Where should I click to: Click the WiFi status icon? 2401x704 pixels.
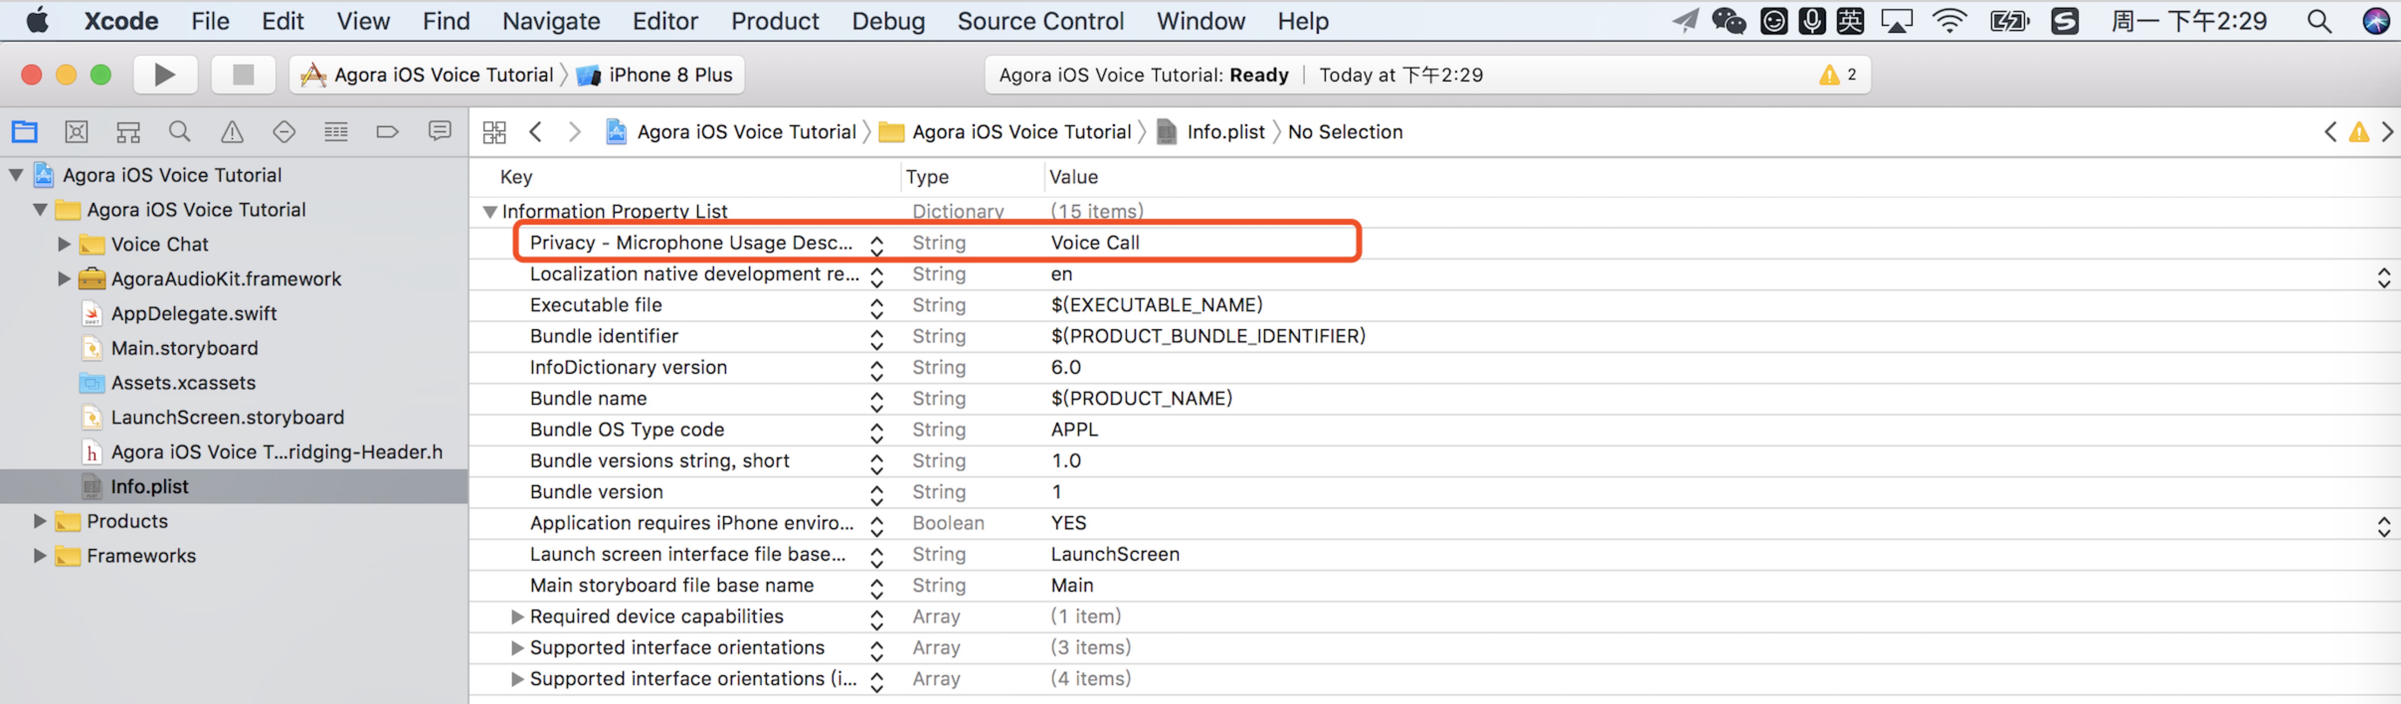[x=1949, y=20]
